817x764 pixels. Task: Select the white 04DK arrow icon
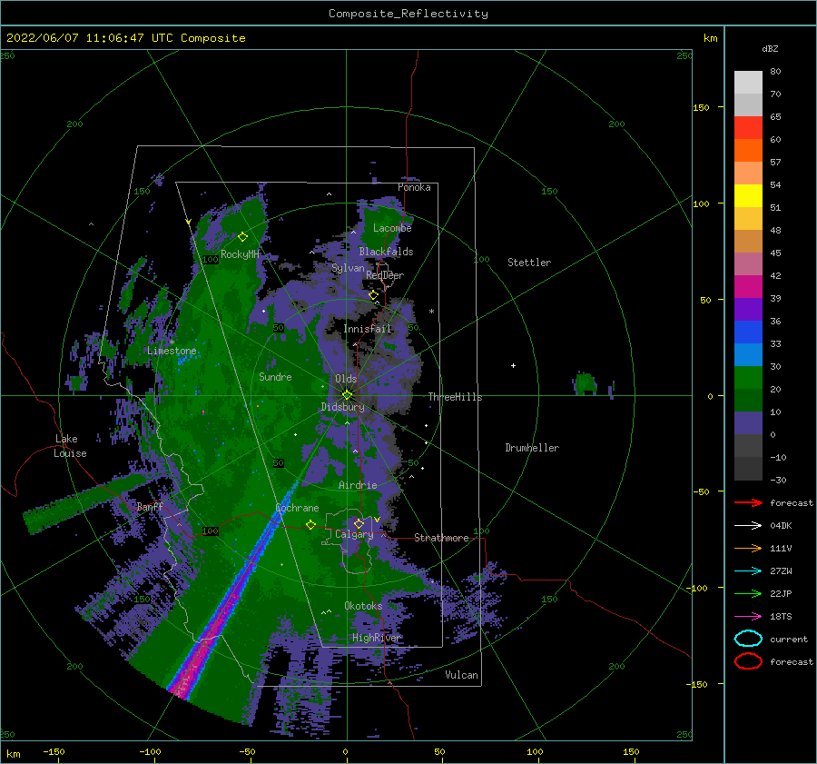click(748, 526)
